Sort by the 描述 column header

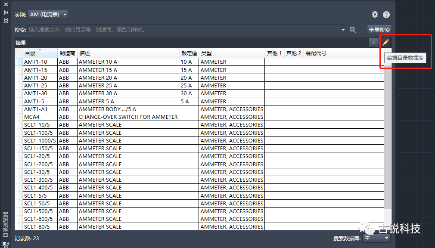tap(128, 53)
